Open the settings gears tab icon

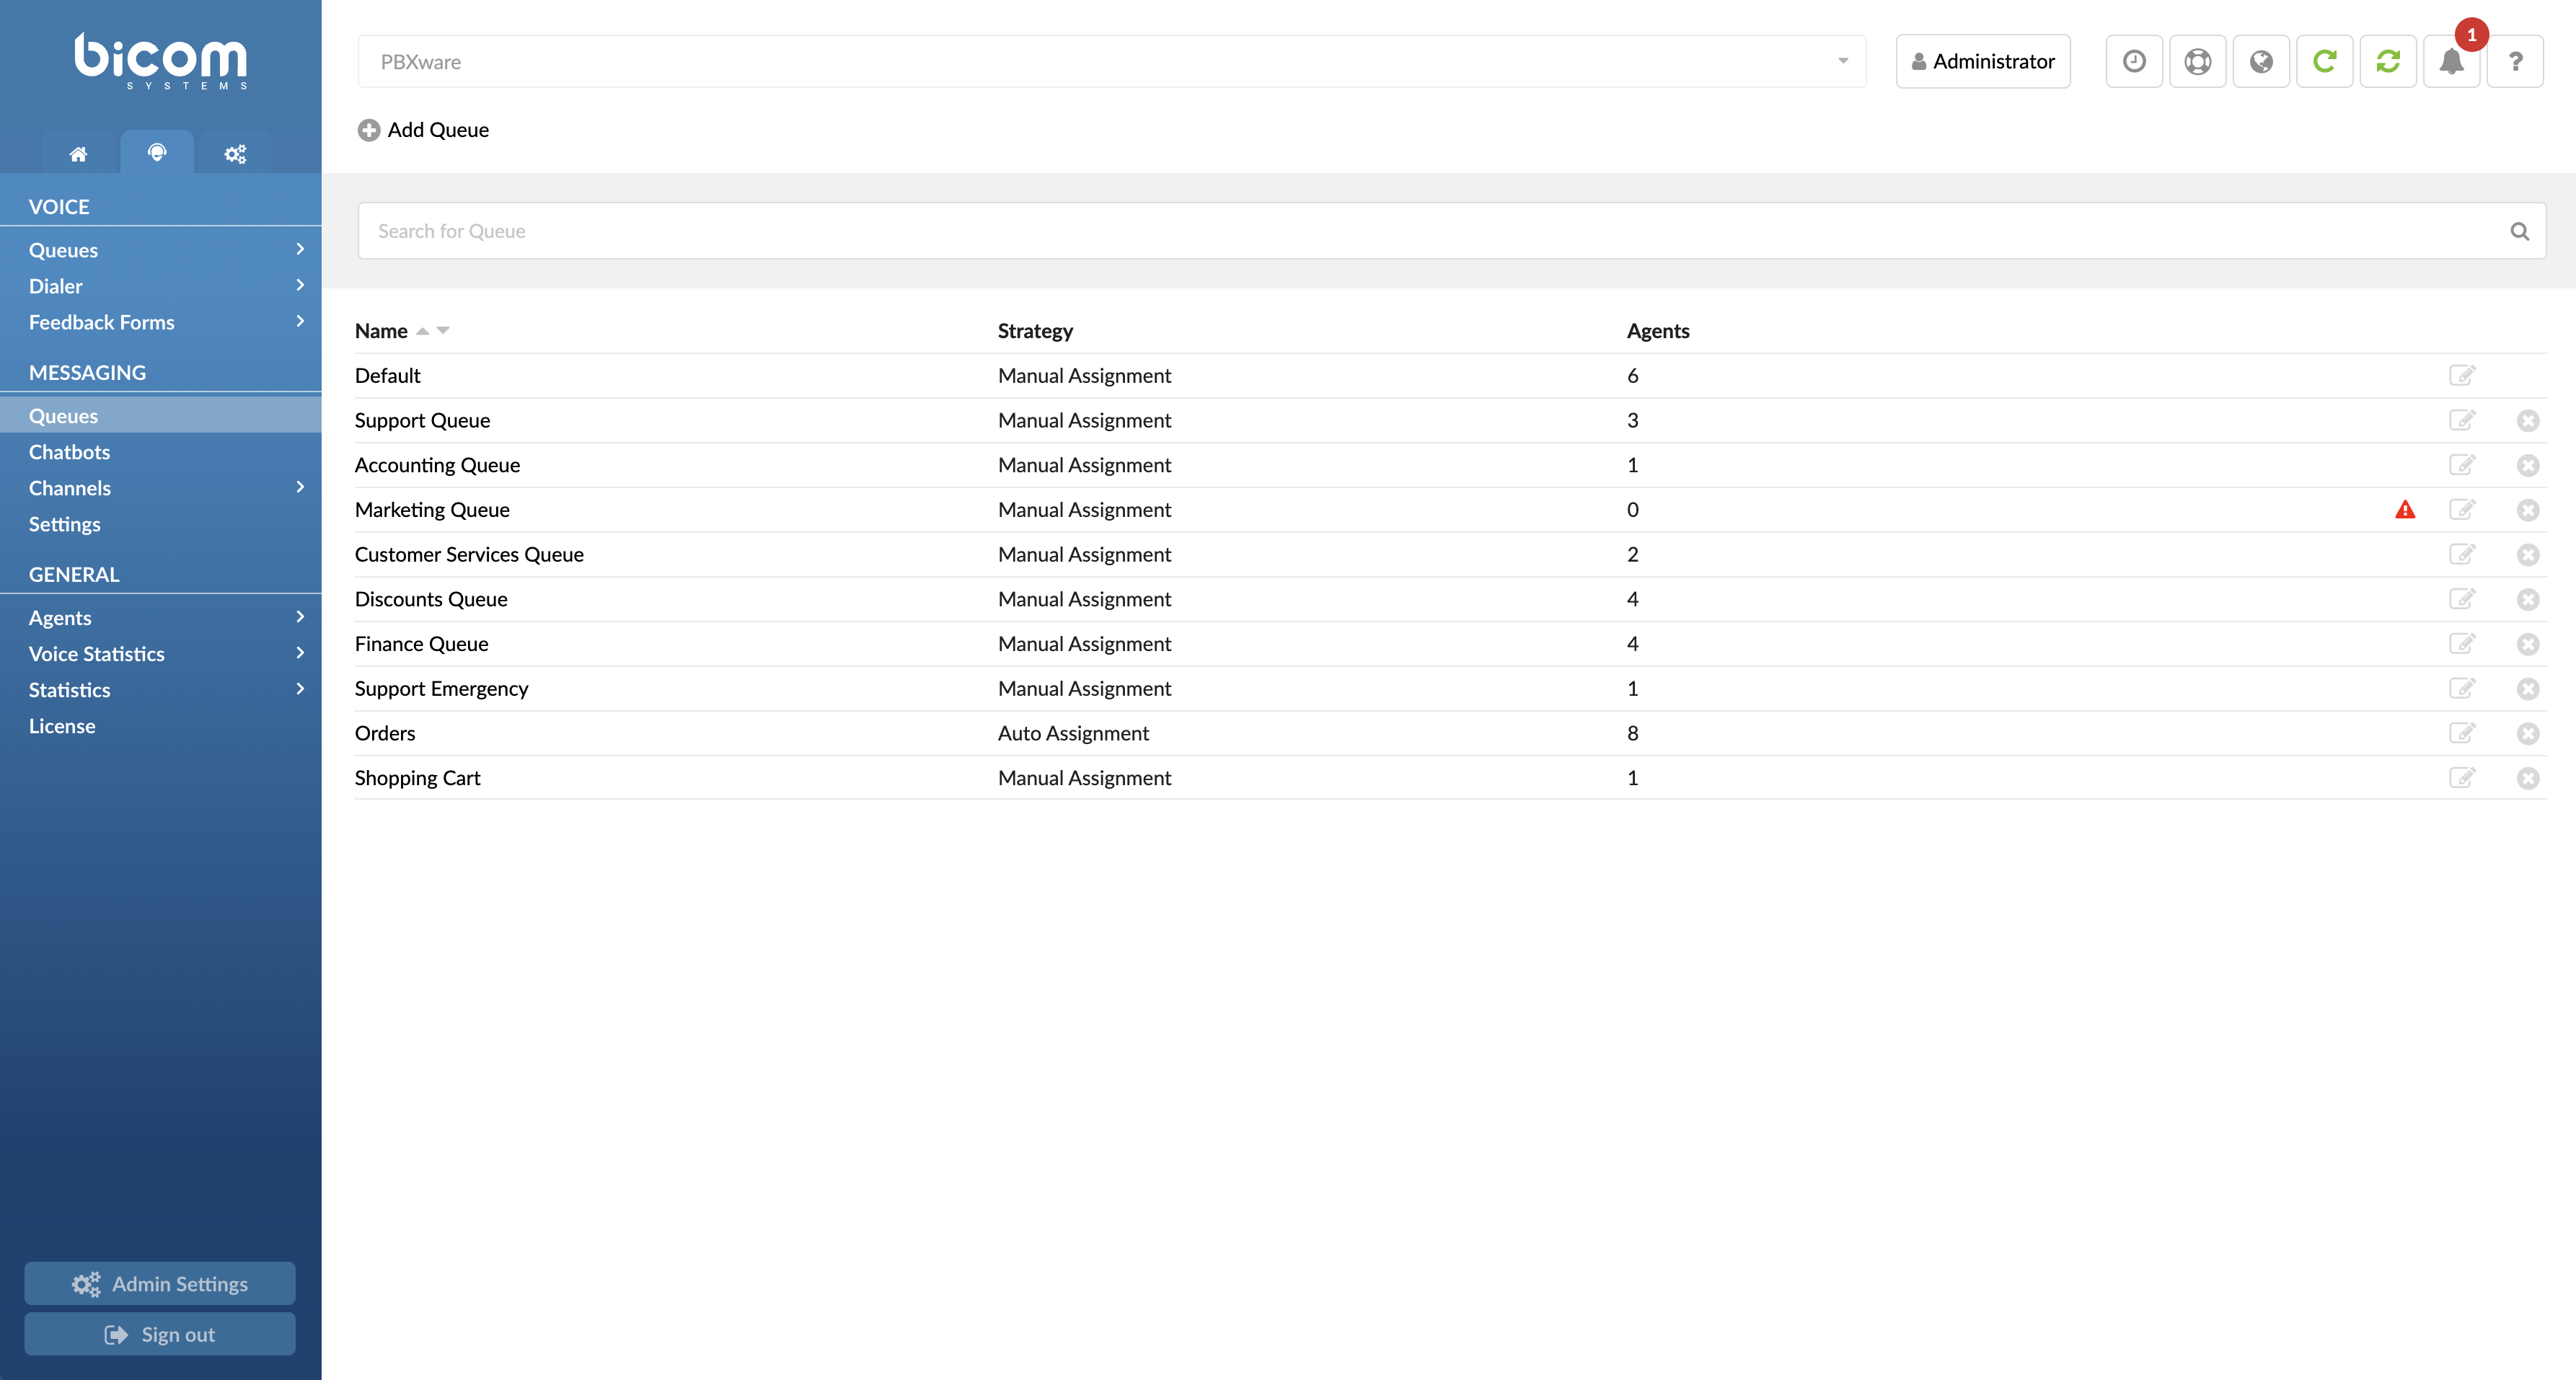point(235,153)
